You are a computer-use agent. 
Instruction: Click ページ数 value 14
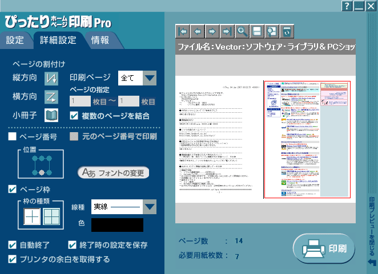pos(239,241)
